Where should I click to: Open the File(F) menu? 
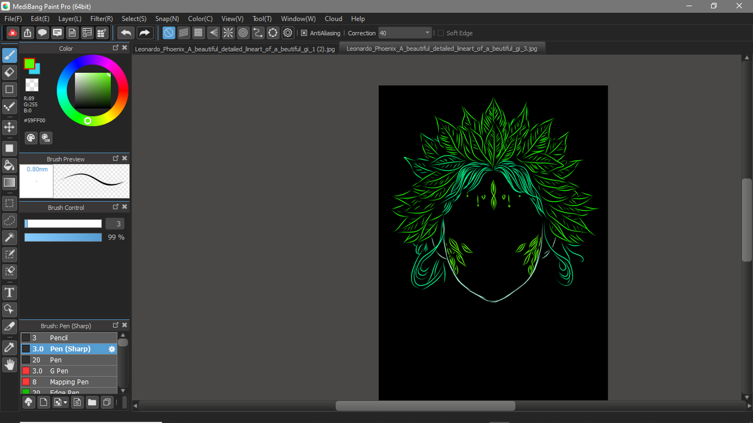pyautogui.click(x=13, y=19)
